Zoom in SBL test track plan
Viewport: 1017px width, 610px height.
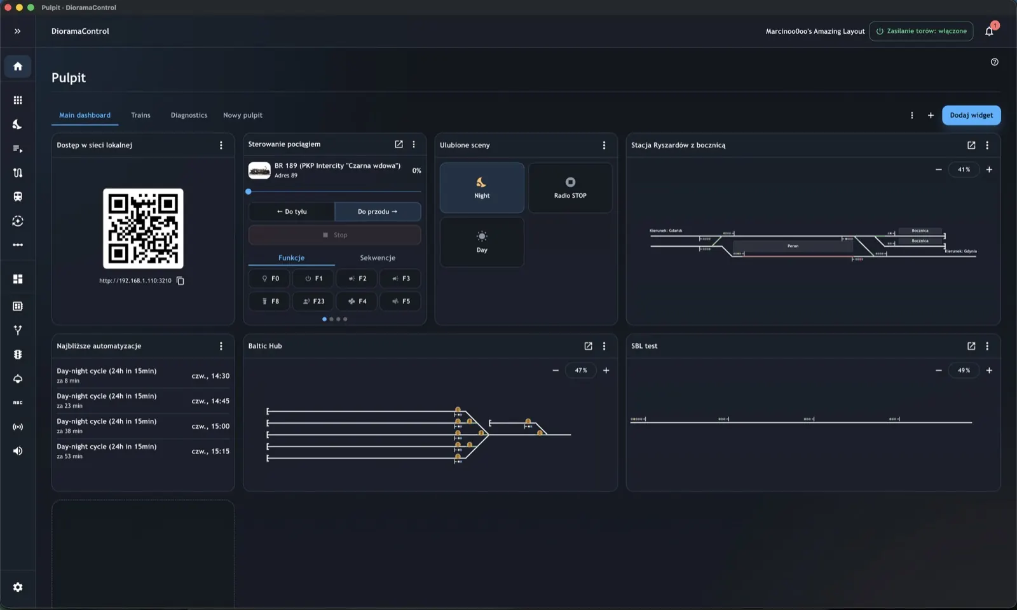tap(989, 370)
